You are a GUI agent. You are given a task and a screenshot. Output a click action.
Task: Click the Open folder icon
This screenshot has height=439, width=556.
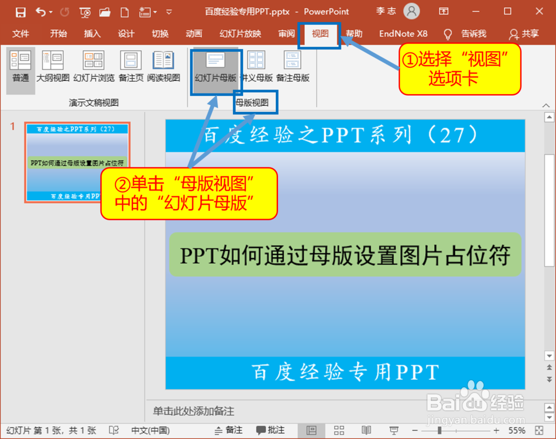(105, 12)
